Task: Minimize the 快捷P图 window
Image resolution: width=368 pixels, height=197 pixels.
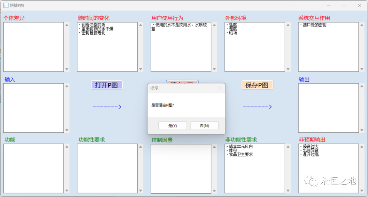Action: click(x=328, y=5)
